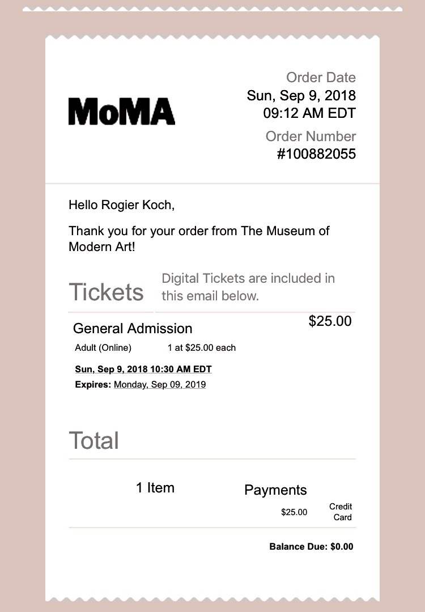Click the Tickets section heading
425x612 pixels.
106,292
